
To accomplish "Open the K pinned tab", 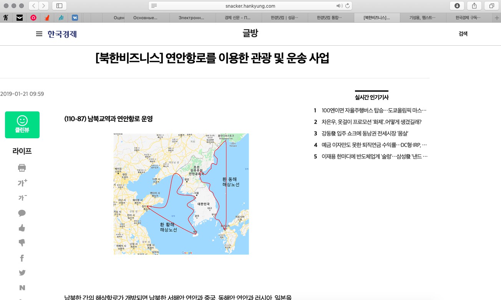I will click(x=6, y=18).
